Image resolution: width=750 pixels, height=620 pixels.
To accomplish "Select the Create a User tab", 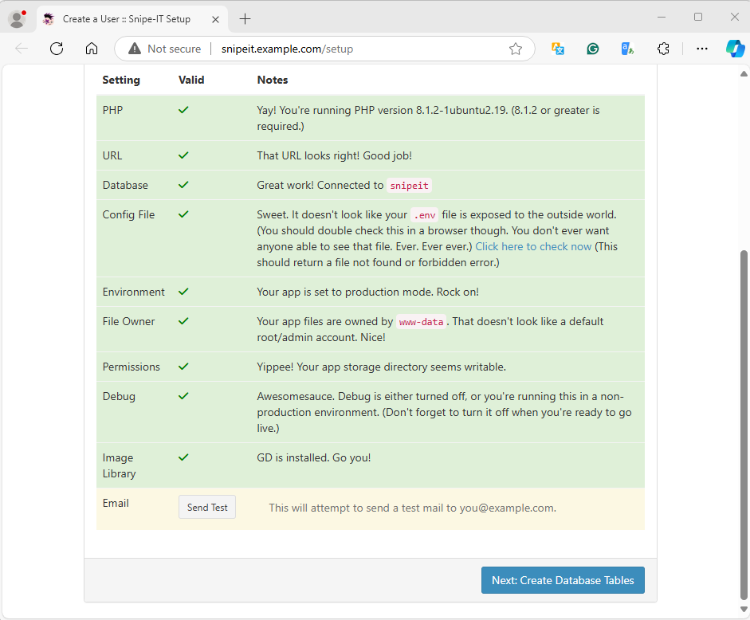I will (126, 19).
